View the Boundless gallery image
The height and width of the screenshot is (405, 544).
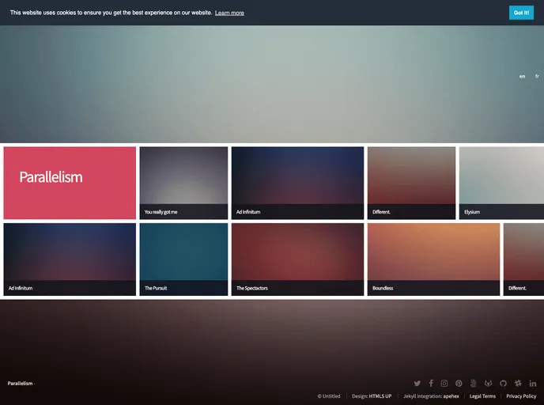(433, 259)
